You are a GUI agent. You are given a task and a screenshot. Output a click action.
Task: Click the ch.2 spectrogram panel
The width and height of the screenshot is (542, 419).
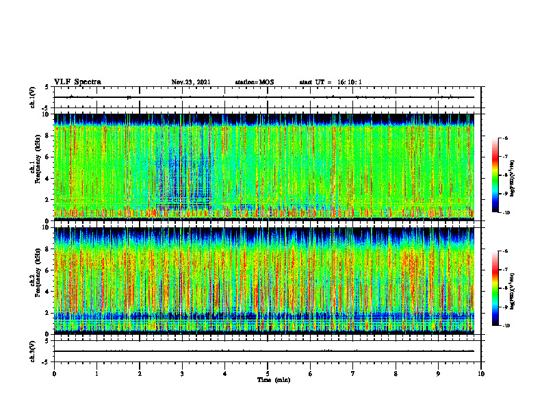(264, 281)
